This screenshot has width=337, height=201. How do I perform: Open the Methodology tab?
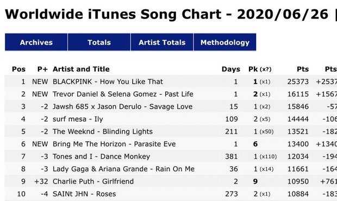[225, 42]
